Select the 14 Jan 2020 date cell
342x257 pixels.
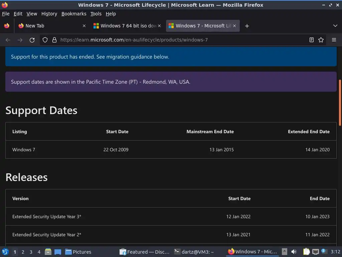[317, 150]
